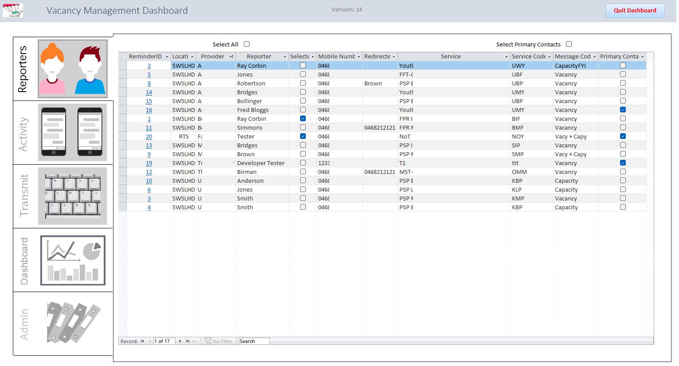
Task: Open Service Code column filter dropdown
Action: coord(550,57)
